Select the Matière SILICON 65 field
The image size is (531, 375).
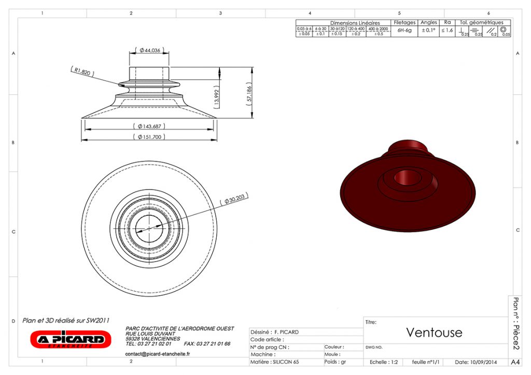click(x=275, y=362)
